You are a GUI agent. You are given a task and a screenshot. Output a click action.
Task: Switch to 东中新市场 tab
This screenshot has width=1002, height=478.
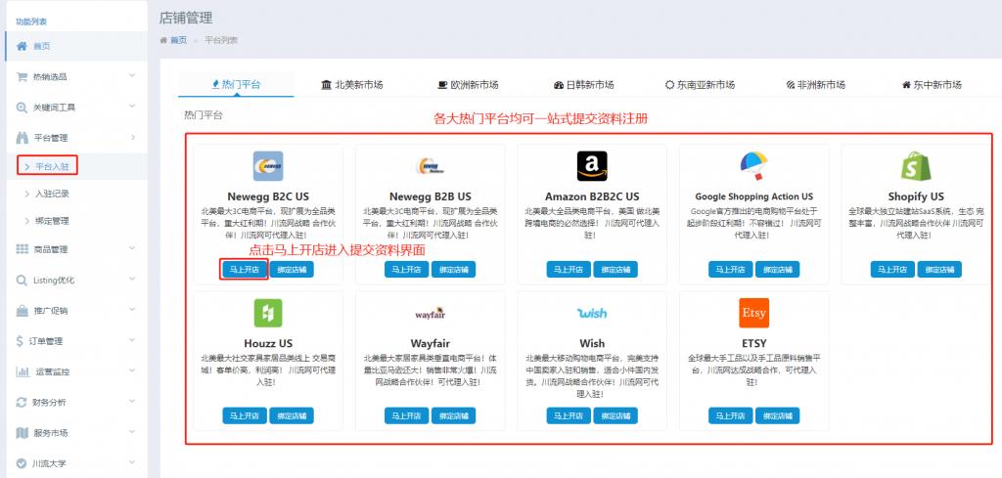tap(932, 84)
